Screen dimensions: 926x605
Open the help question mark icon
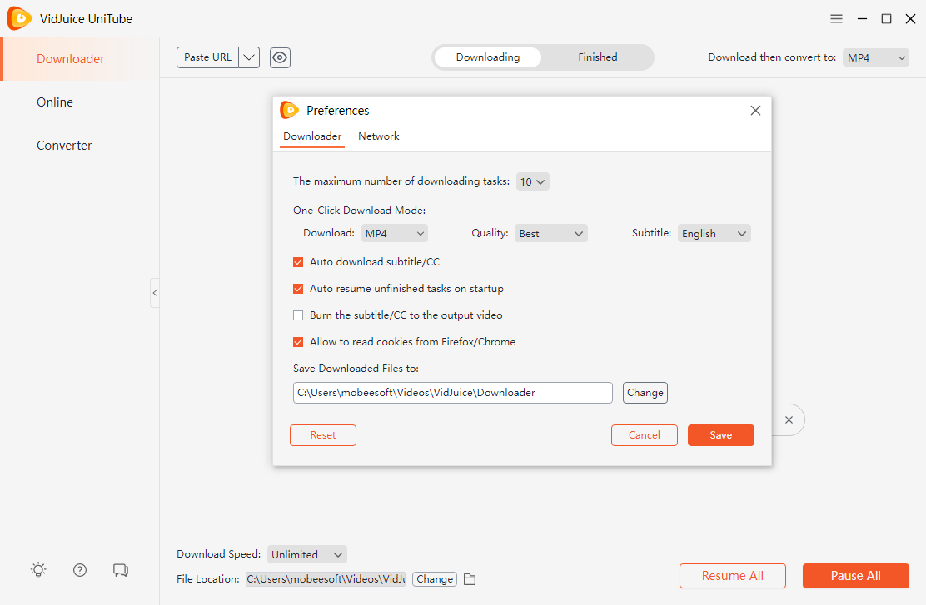(x=80, y=570)
